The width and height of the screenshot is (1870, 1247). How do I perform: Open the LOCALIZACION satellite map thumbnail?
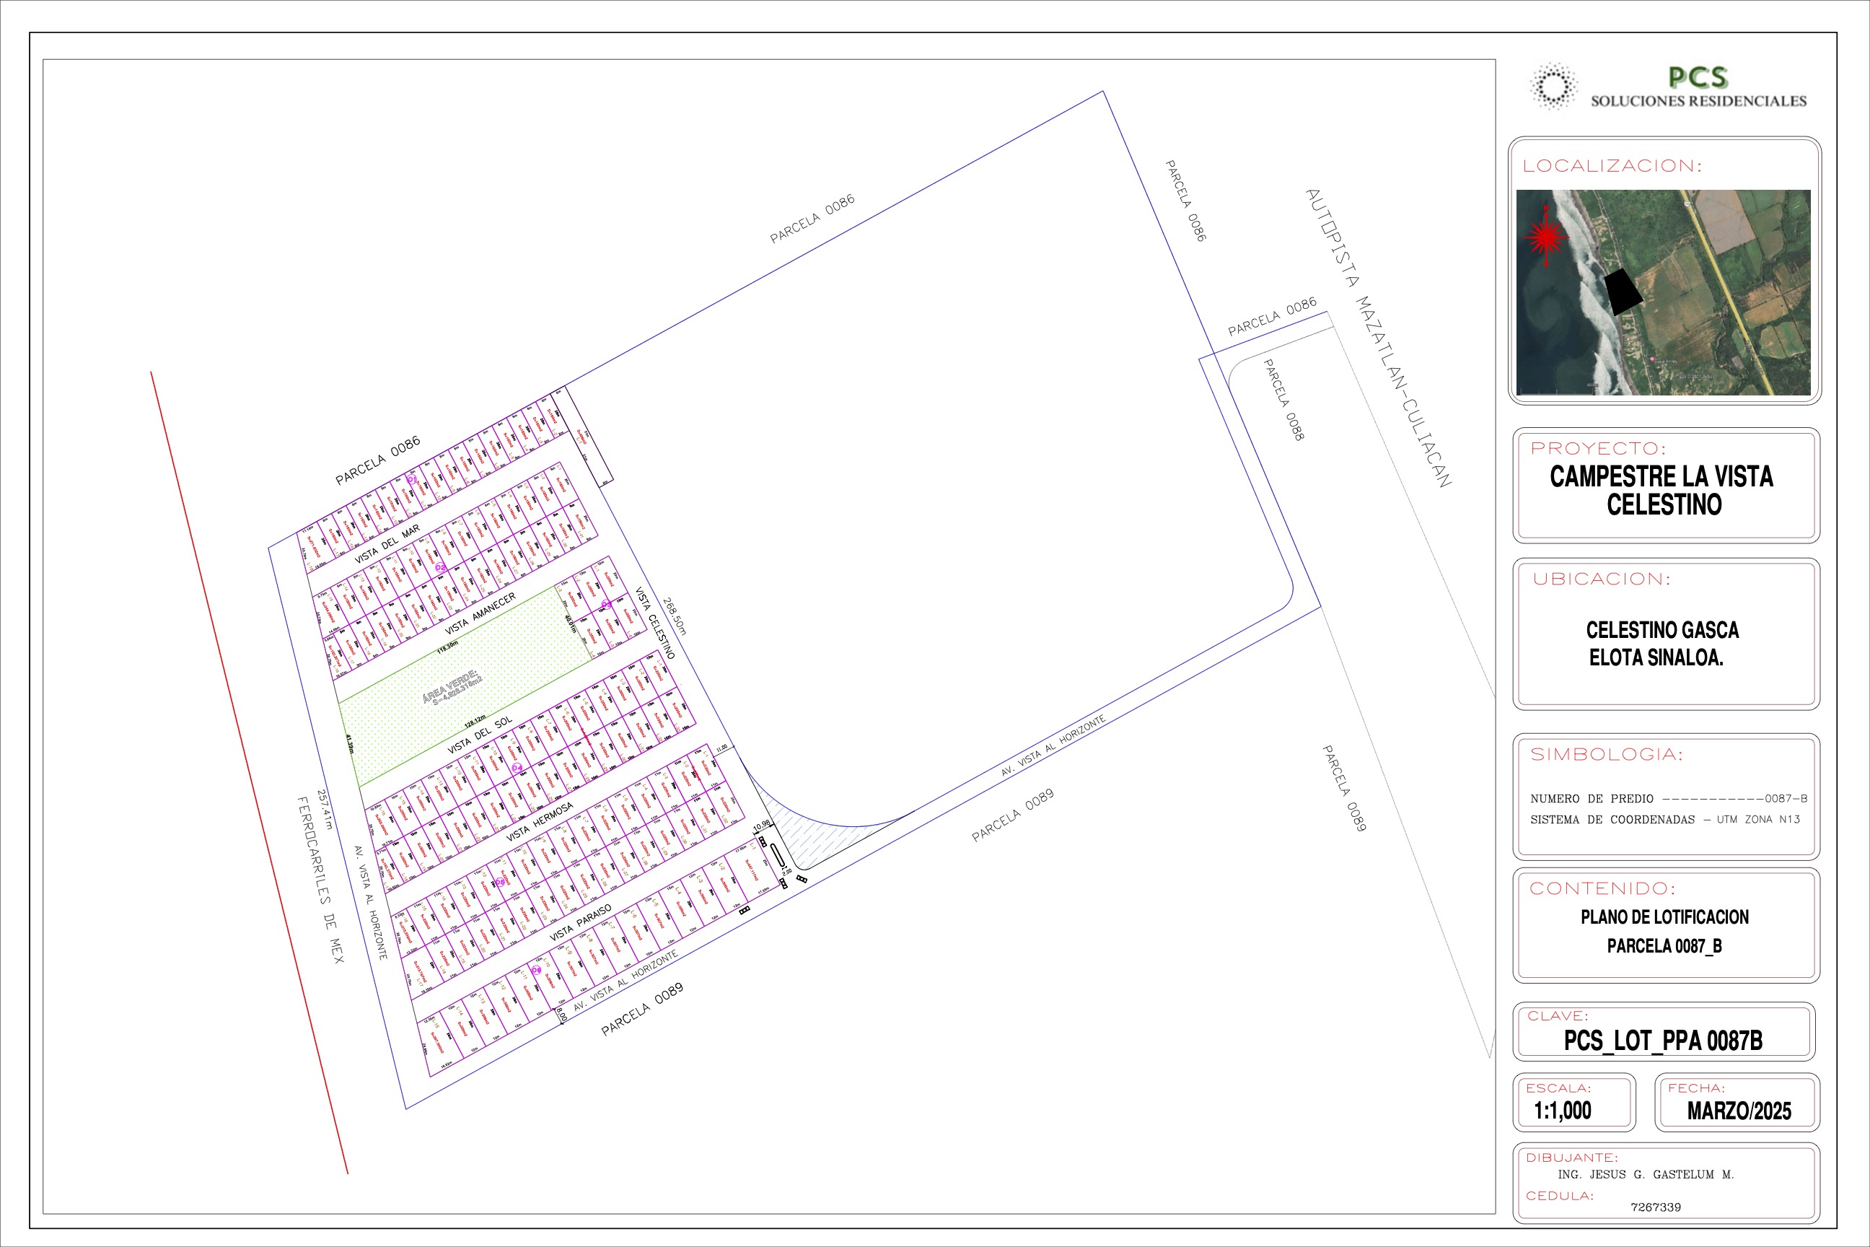pos(1663,292)
